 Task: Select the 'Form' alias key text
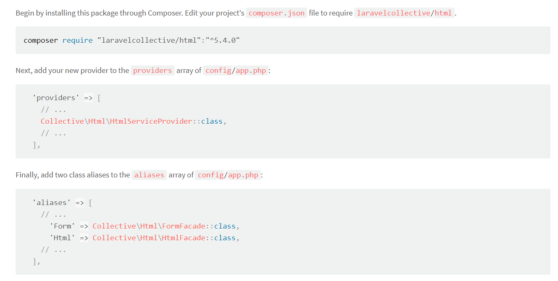pyautogui.click(x=63, y=226)
